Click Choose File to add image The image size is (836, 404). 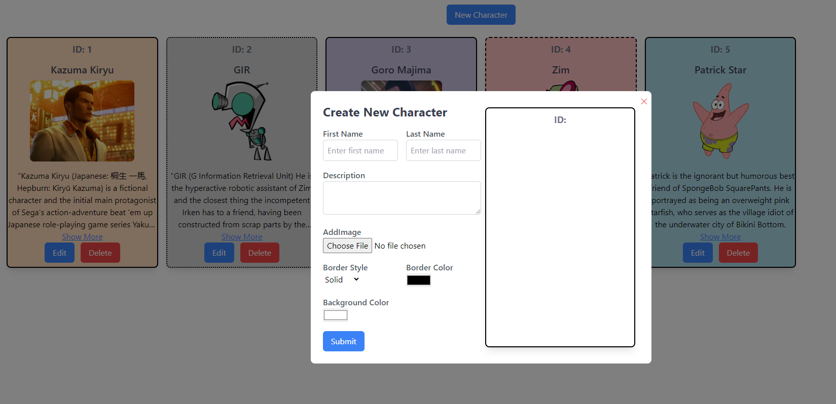(347, 246)
